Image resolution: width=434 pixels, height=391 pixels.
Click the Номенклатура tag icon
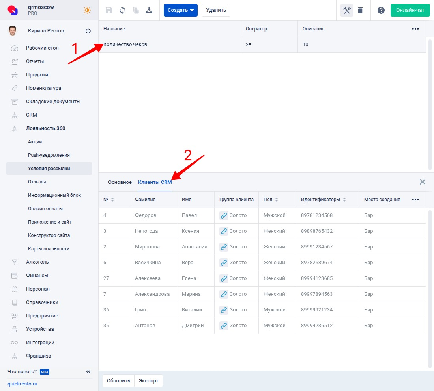[x=14, y=88]
